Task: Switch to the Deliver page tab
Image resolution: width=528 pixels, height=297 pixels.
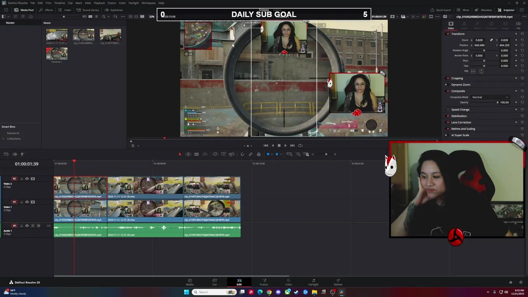Action: (338, 282)
